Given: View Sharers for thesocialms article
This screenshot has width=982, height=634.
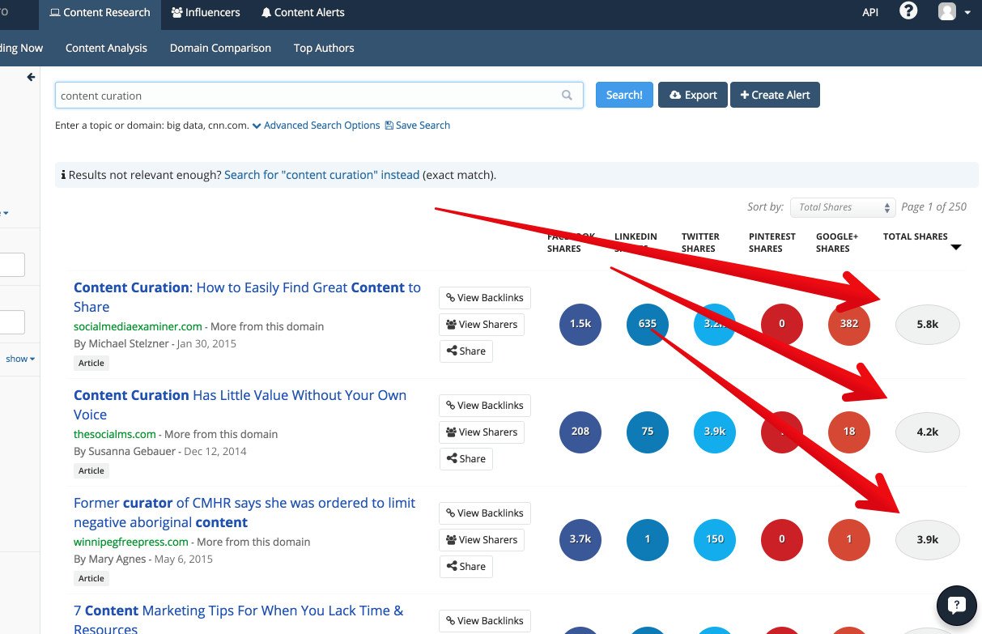Looking at the screenshot, I should [x=482, y=432].
